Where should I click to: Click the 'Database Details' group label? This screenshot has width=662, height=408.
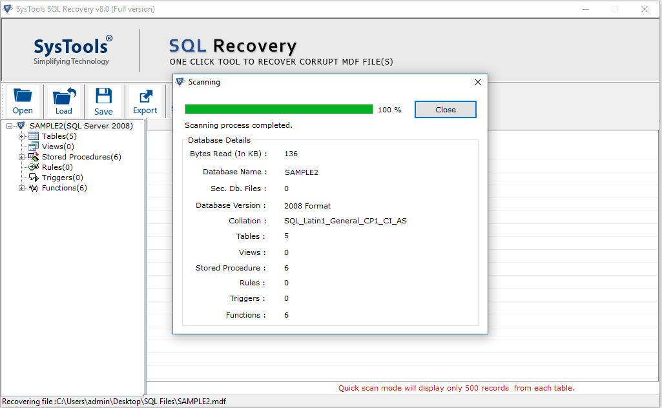(219, 140)
